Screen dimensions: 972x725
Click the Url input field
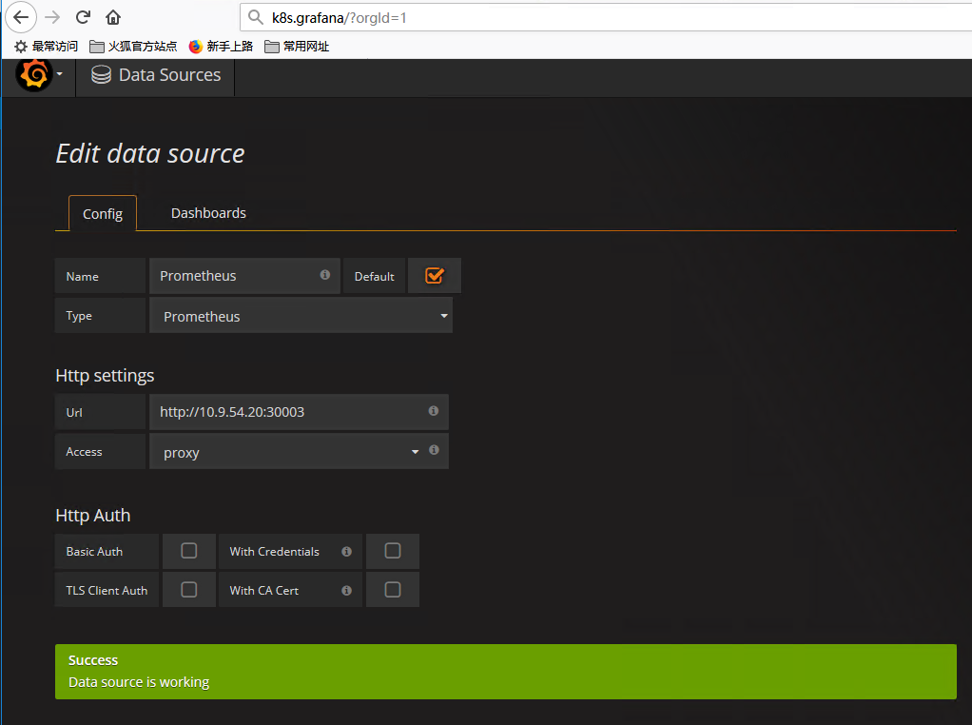(299, 412)
